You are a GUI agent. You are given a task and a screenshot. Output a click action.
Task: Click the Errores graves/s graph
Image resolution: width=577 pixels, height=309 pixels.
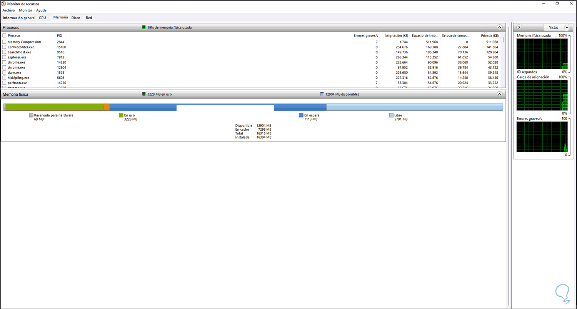click(542, 137)
